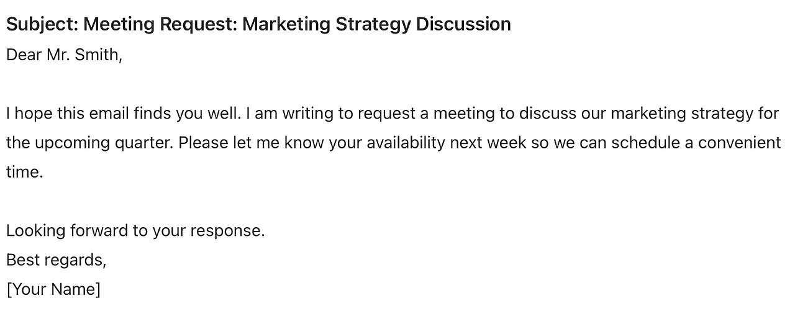
Task: Click the blank line above 'Looking forward'
Action: 397,202
